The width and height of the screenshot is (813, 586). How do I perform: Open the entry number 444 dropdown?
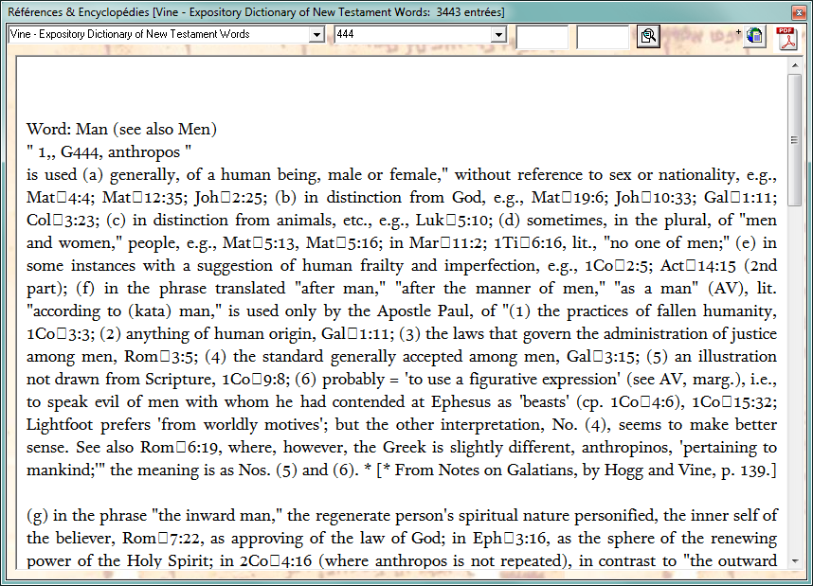pyautogui.click(x=498, y=35)
